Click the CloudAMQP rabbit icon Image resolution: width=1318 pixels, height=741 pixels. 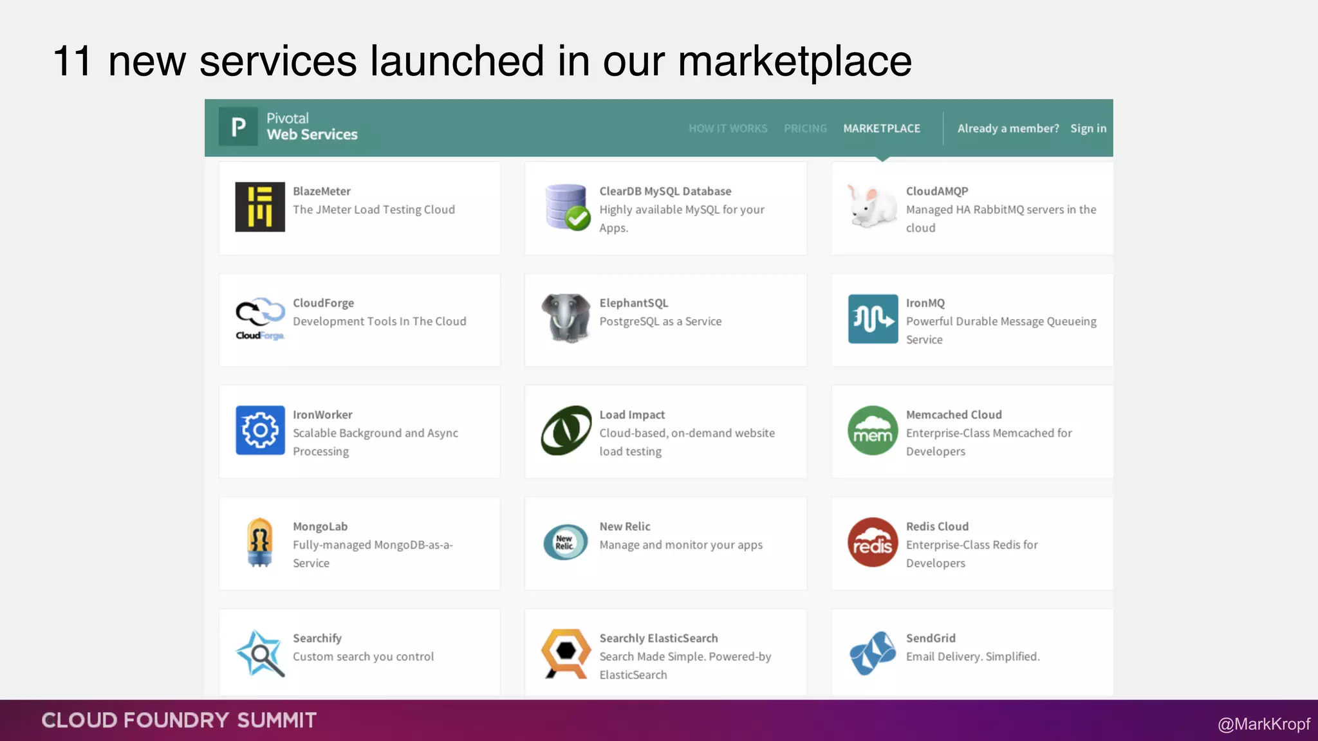[873, 206]
